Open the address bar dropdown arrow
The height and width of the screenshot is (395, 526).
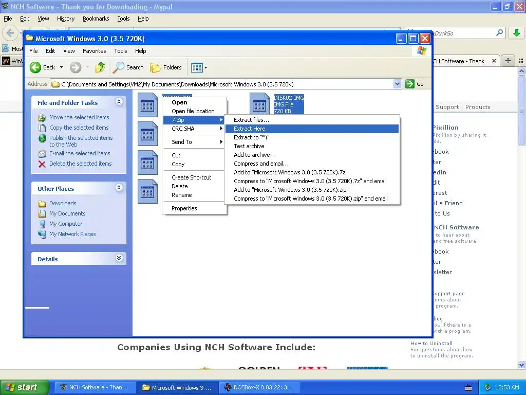click(x=397, y=84)
